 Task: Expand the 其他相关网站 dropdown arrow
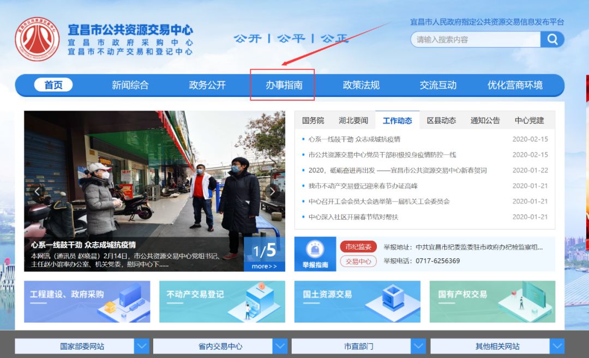click(x=557, y=346)
